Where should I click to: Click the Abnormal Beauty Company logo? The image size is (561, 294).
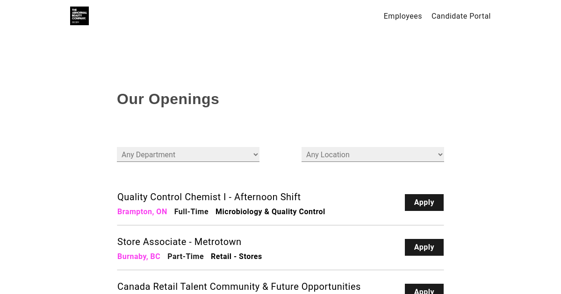pyautogui.click(x=79, y=16)
